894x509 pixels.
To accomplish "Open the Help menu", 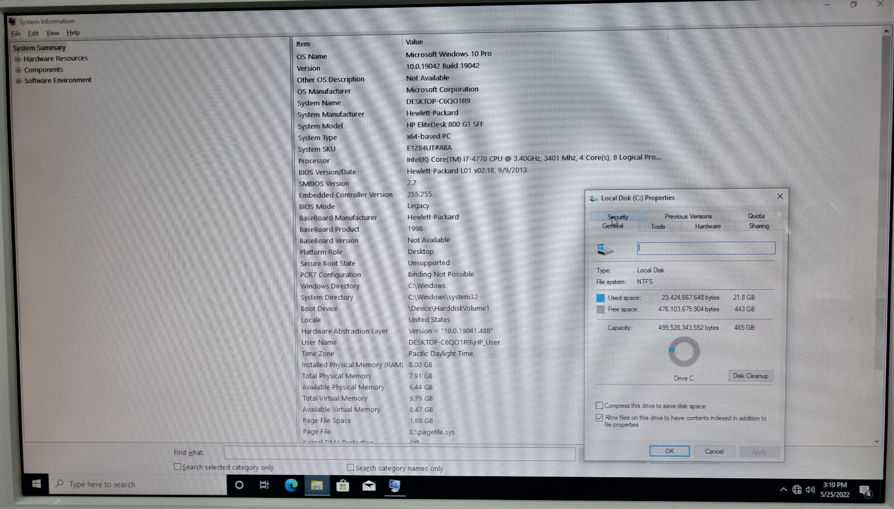I will point(73,32).
